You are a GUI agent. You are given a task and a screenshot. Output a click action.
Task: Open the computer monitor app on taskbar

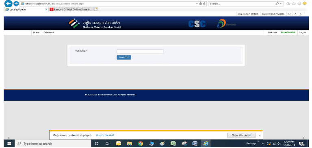152,144
